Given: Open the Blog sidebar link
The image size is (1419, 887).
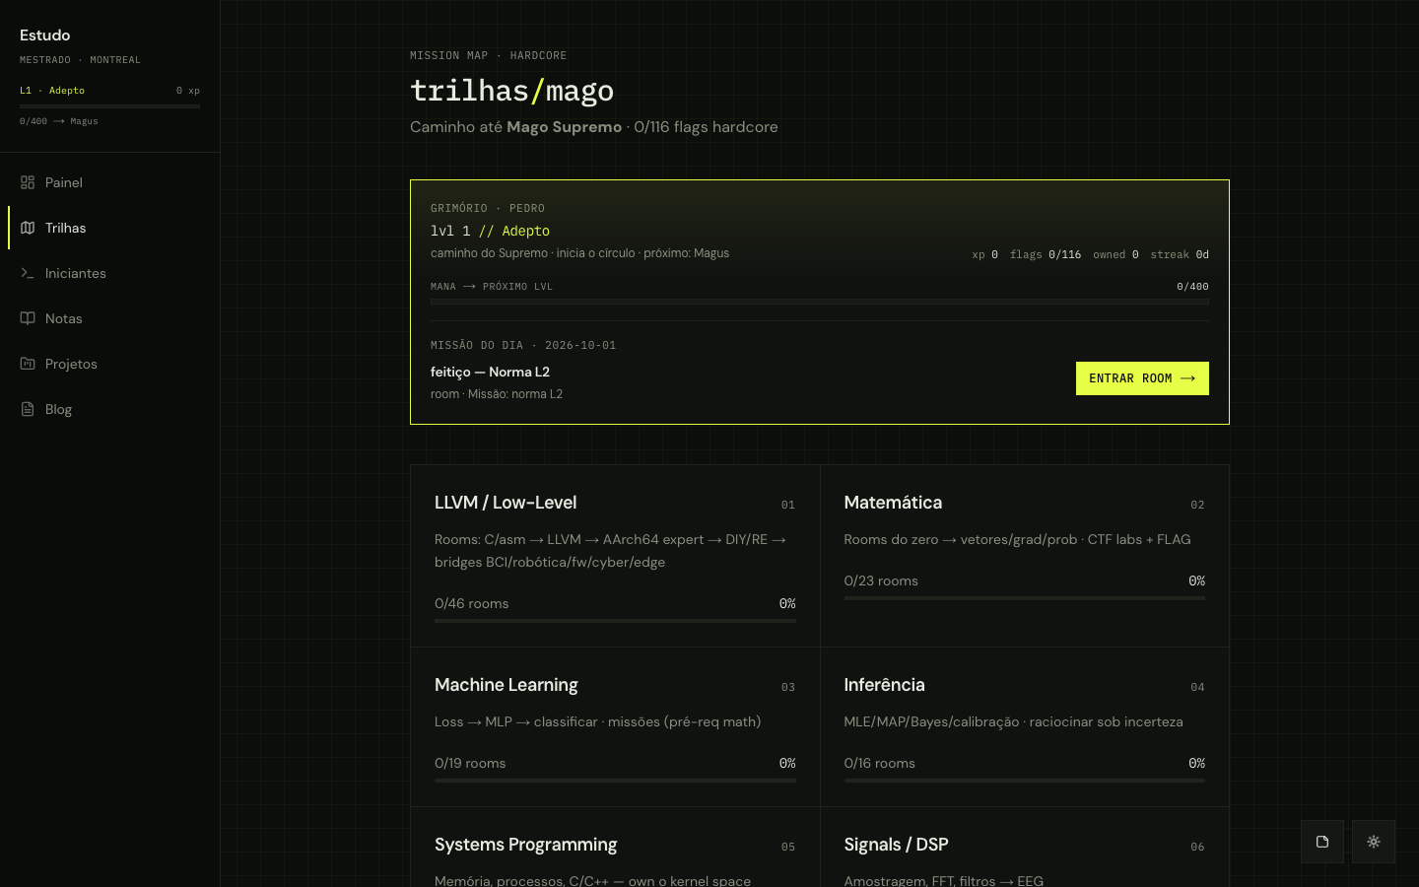Looking at the screenshot, I should point(109,409).
